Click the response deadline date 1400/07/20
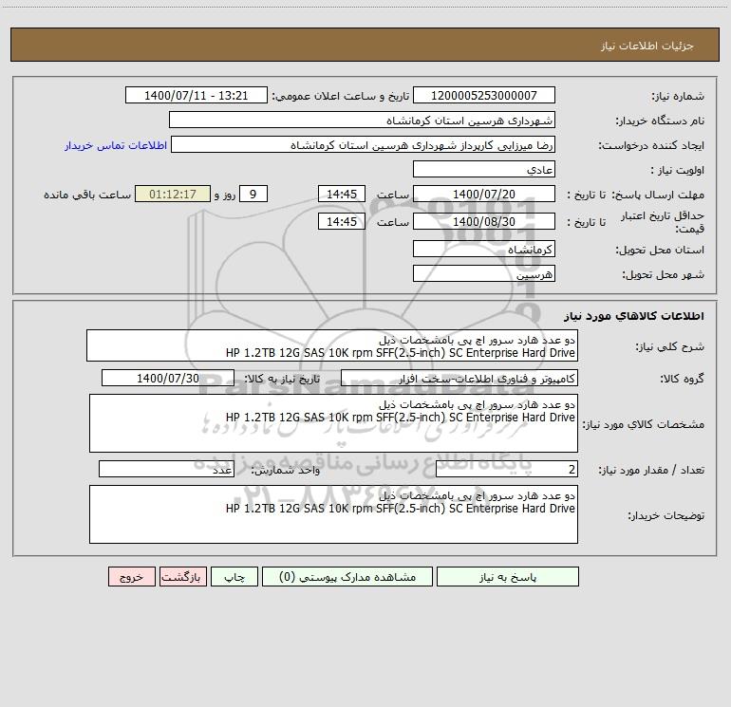This screenshot has height=707, width=731. [484, 194]
